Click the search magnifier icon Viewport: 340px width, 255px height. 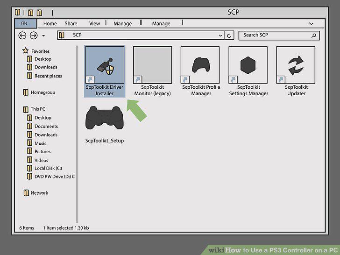(x=314, y=35)
